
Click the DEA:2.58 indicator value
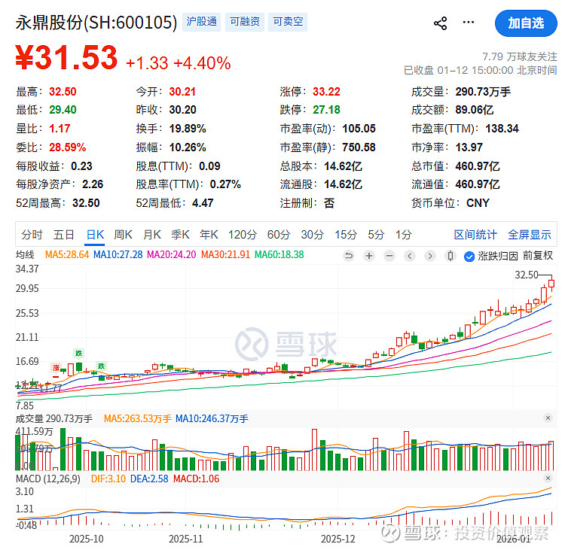[x=149, y=479]
